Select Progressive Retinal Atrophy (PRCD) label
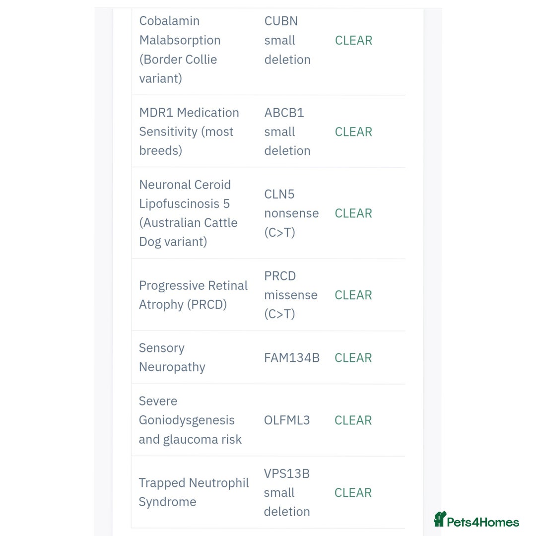Screen dimensions: 536x536 [193, 295]
